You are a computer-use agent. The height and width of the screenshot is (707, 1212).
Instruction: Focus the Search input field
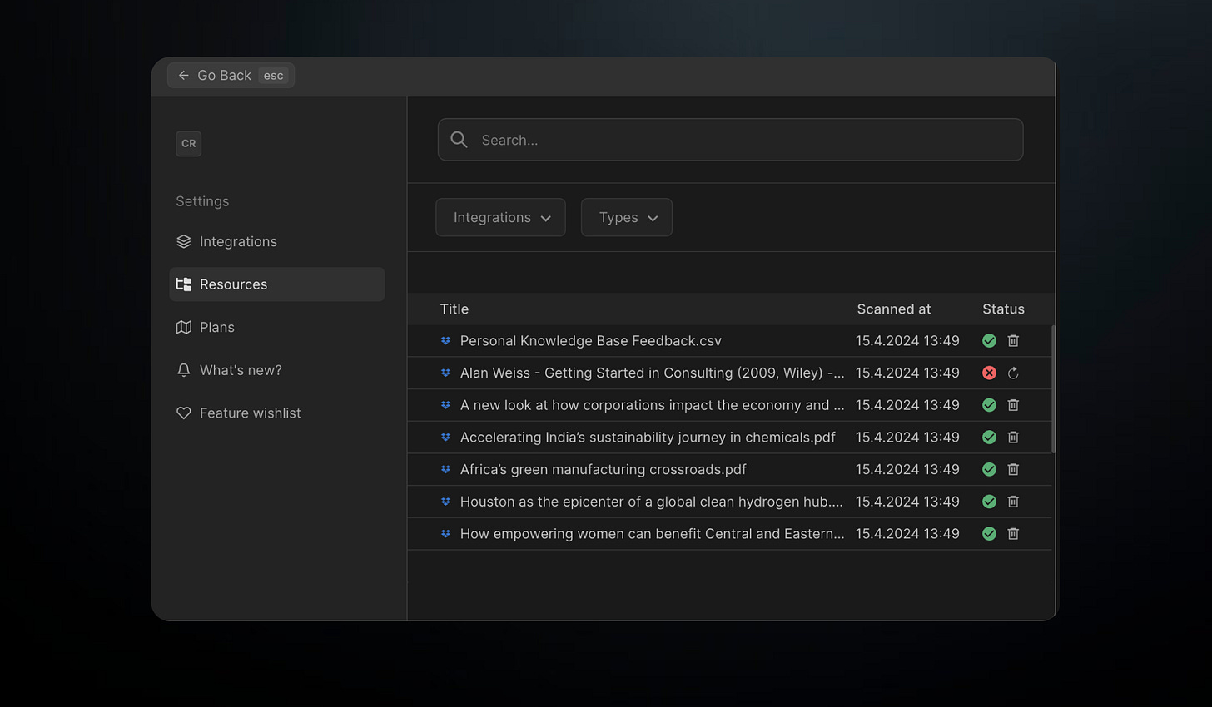click(x=730, y=140)
